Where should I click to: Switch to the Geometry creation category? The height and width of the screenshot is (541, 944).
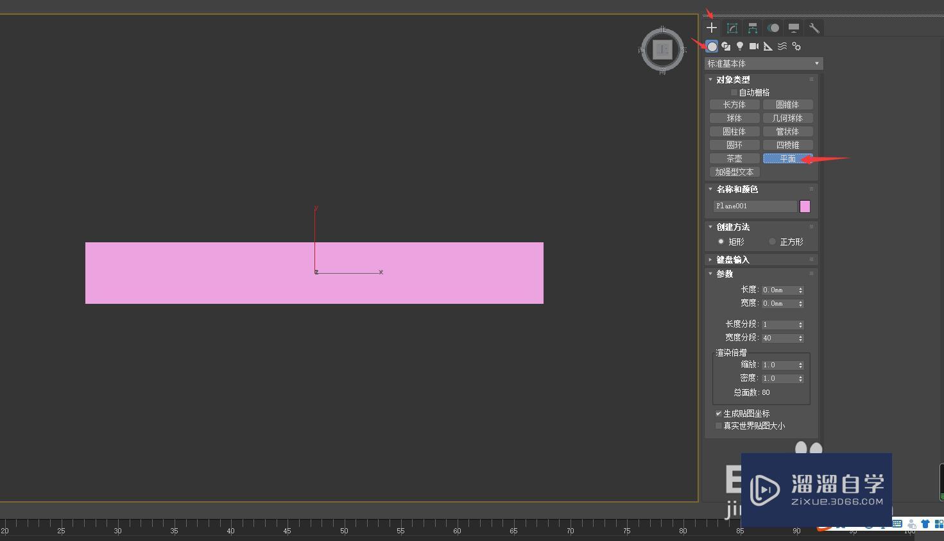(x=711, y=46)
